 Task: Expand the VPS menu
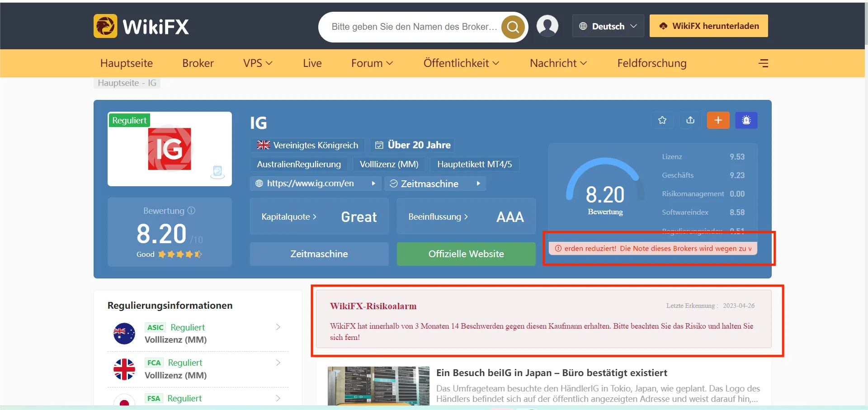[x=258, y=63]
